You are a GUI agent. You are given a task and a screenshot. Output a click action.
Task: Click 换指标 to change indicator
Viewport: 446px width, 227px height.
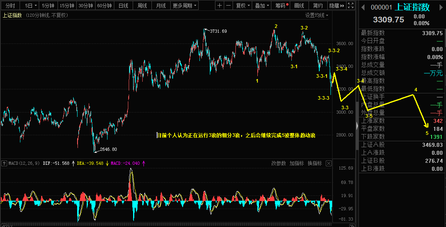315,163
